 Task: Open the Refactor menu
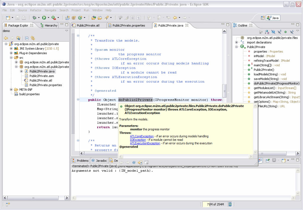(36, 10)
